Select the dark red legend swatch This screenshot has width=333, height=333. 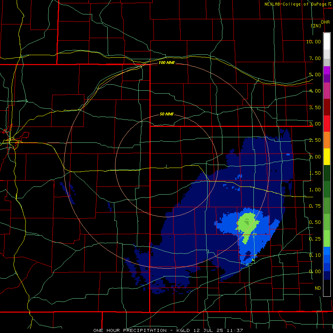[x=327, y=107]
